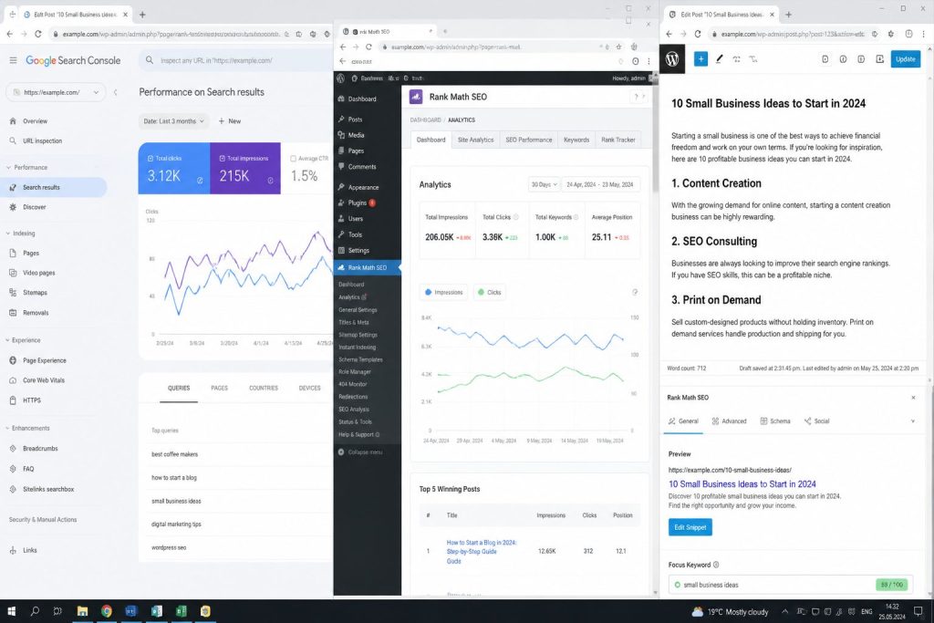Click the 'best coffee makers' query row
The height and width of the screenshot is (623, 934).
(236, 454)
